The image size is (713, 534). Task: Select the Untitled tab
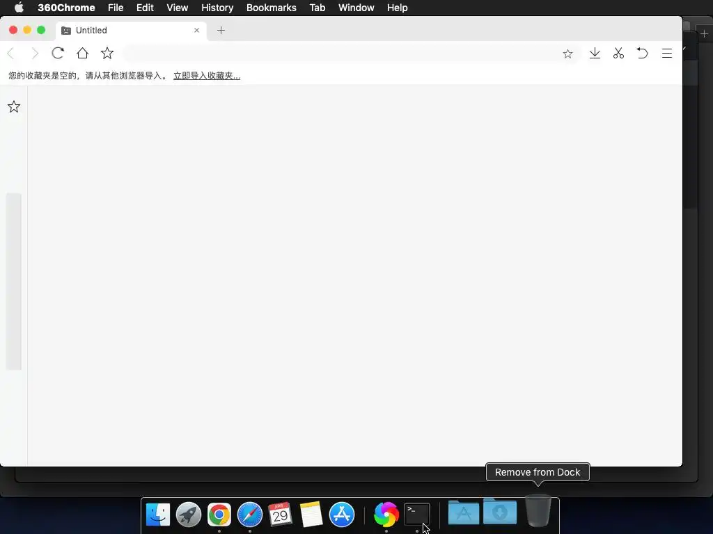click(132, 31)
